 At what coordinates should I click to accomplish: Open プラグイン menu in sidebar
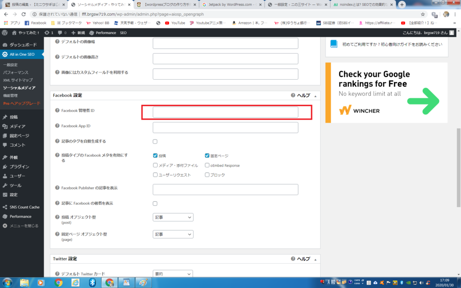click(x=19, y=166)
